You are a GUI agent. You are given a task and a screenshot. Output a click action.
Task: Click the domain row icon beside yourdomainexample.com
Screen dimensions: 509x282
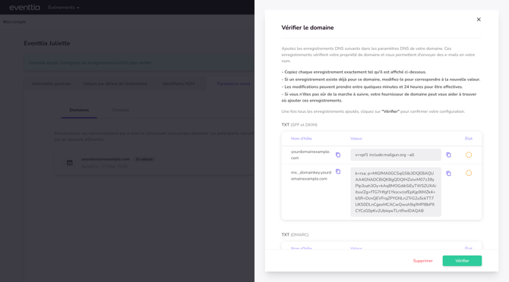[69, 163]
